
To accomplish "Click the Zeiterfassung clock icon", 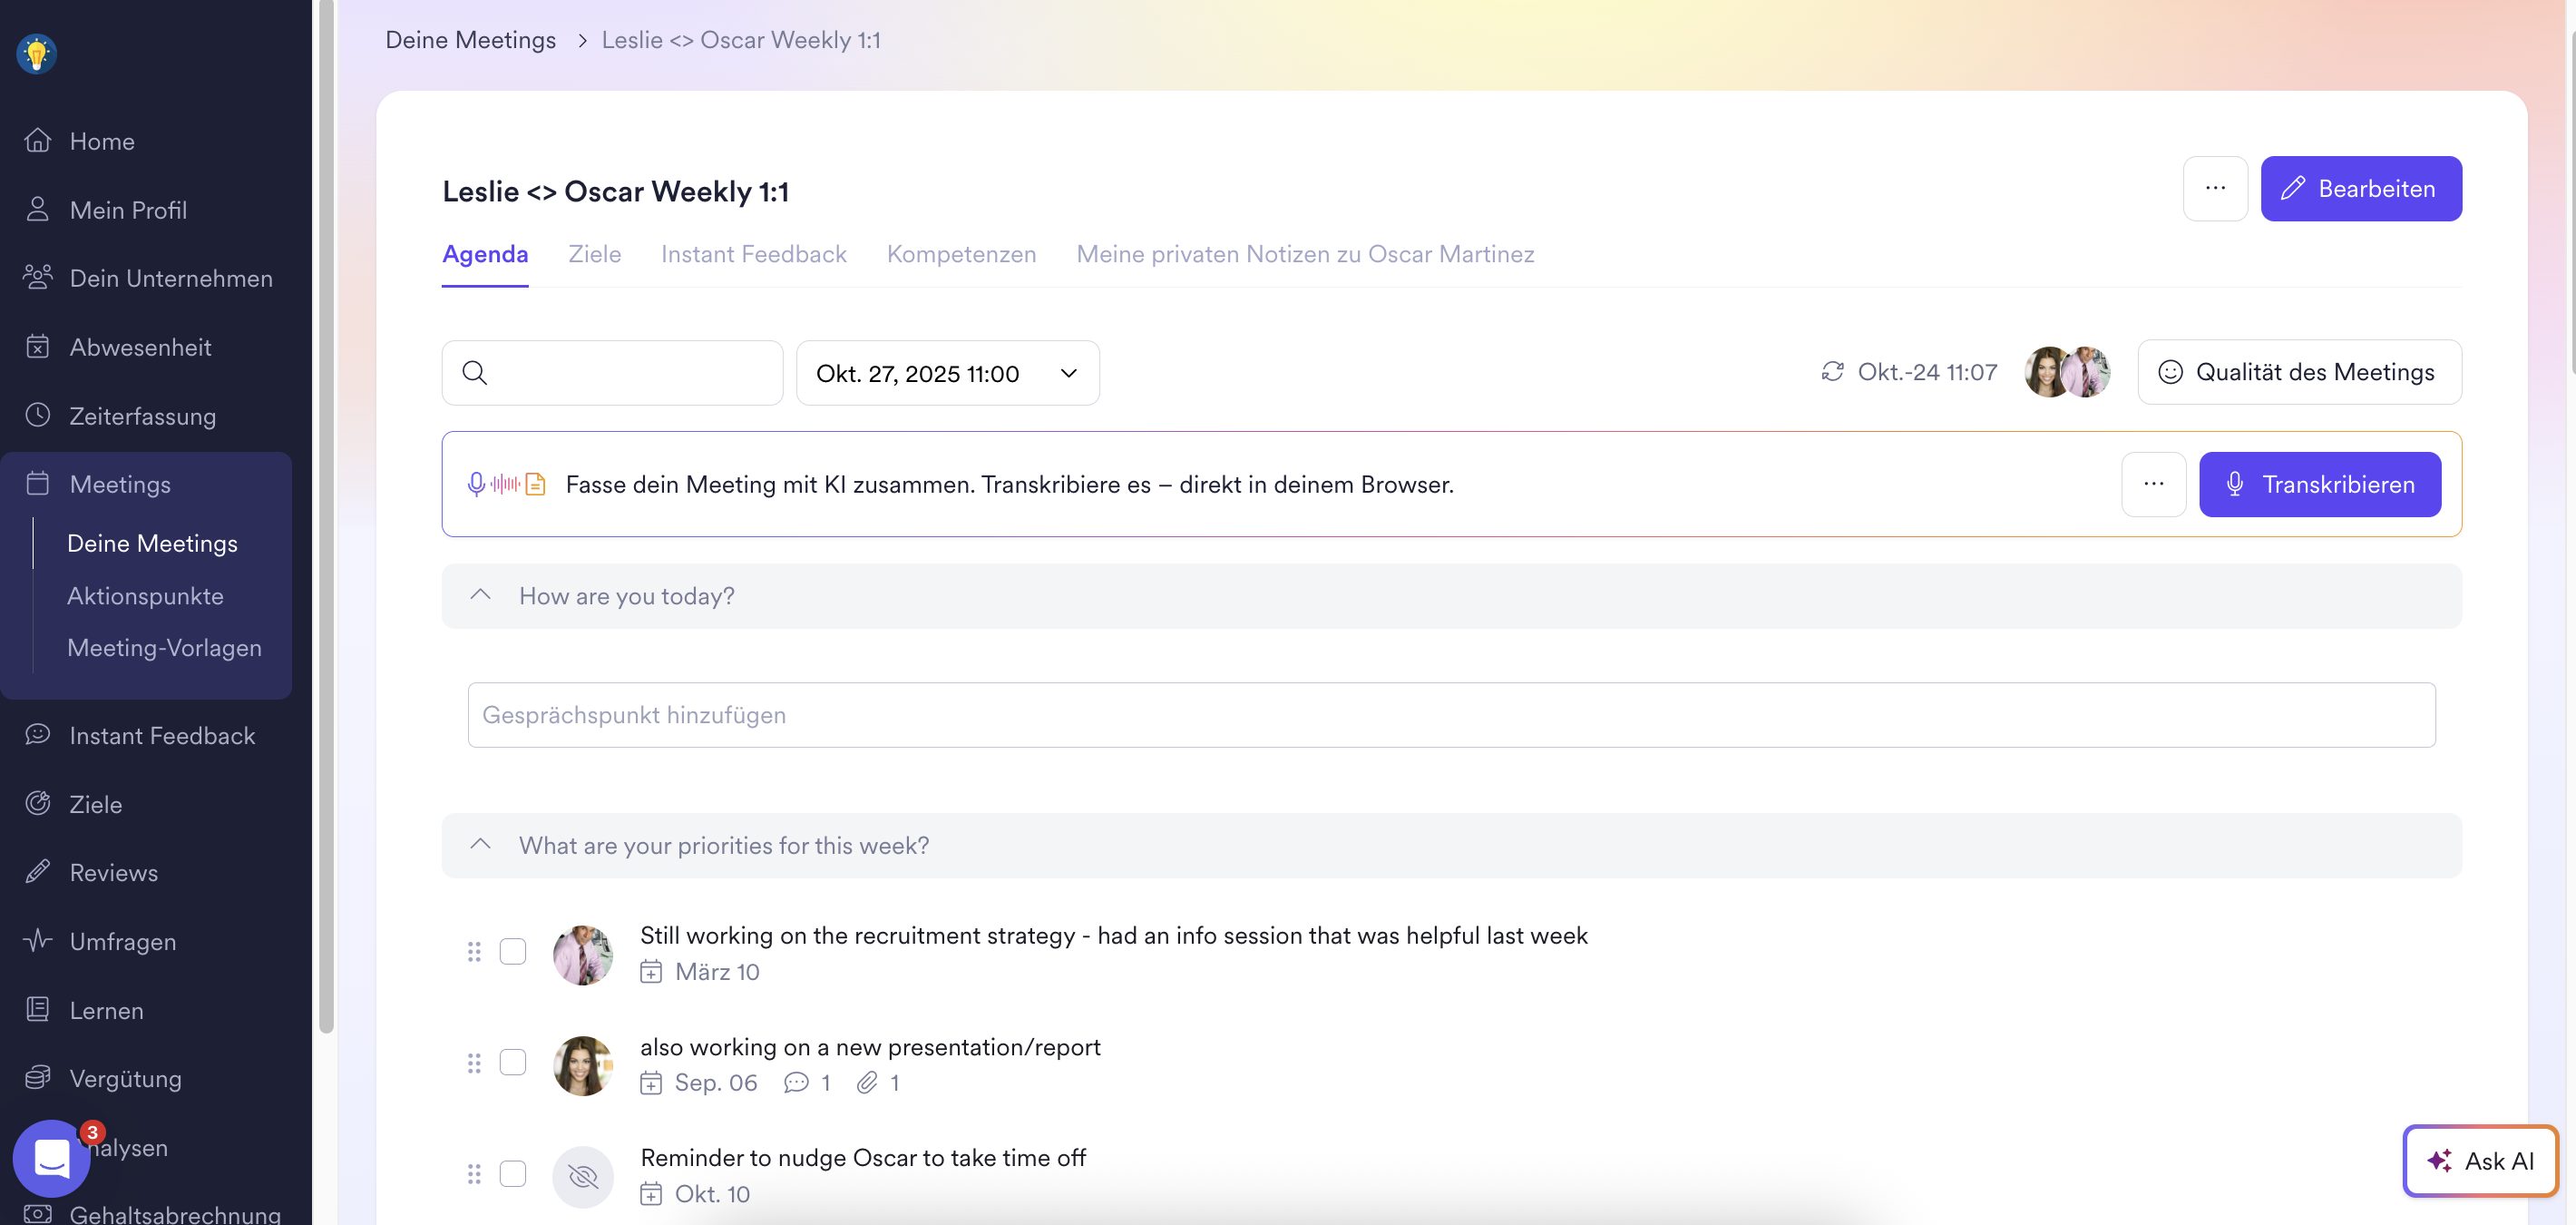I will (38, 415).
